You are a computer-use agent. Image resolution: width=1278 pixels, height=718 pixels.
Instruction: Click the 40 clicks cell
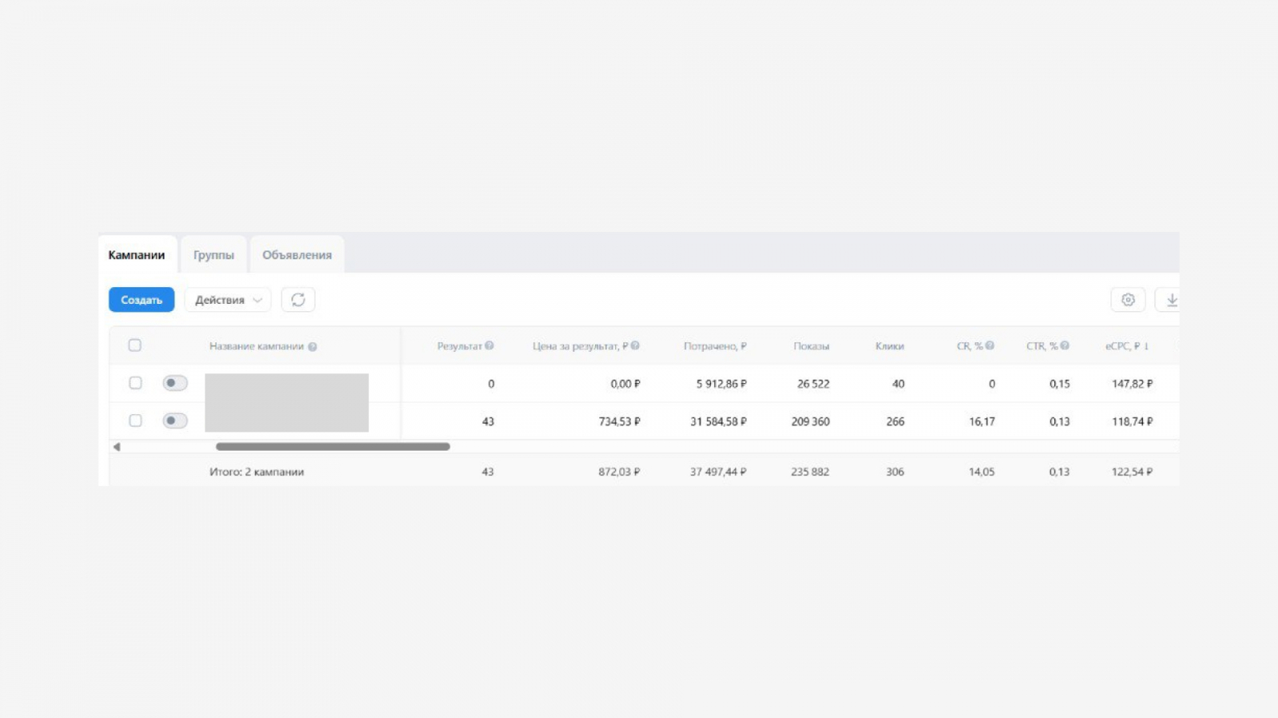[x=899, y=384]
